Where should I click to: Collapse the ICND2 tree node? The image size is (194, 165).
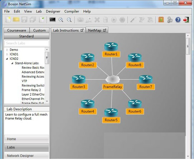coord(7,59)
